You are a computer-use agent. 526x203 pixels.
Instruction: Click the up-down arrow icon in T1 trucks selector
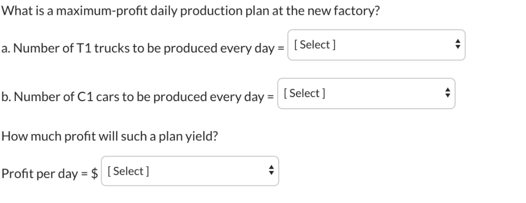[x=457, y=45]
